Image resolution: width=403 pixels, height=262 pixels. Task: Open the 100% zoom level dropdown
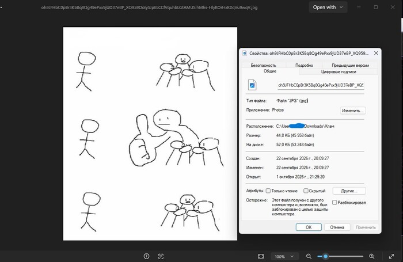[284, 256]
